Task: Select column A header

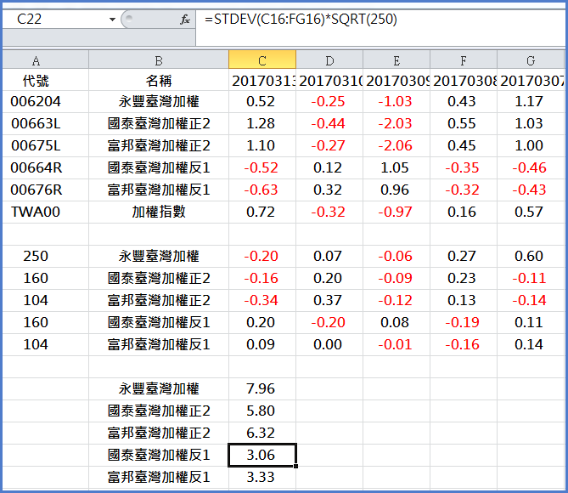Action: (45, 59)
